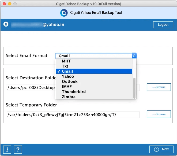The height and width of the screenshot is (156, 177).
Task: Select Thunderbird from the dropdown list
Action: [94, 92]
